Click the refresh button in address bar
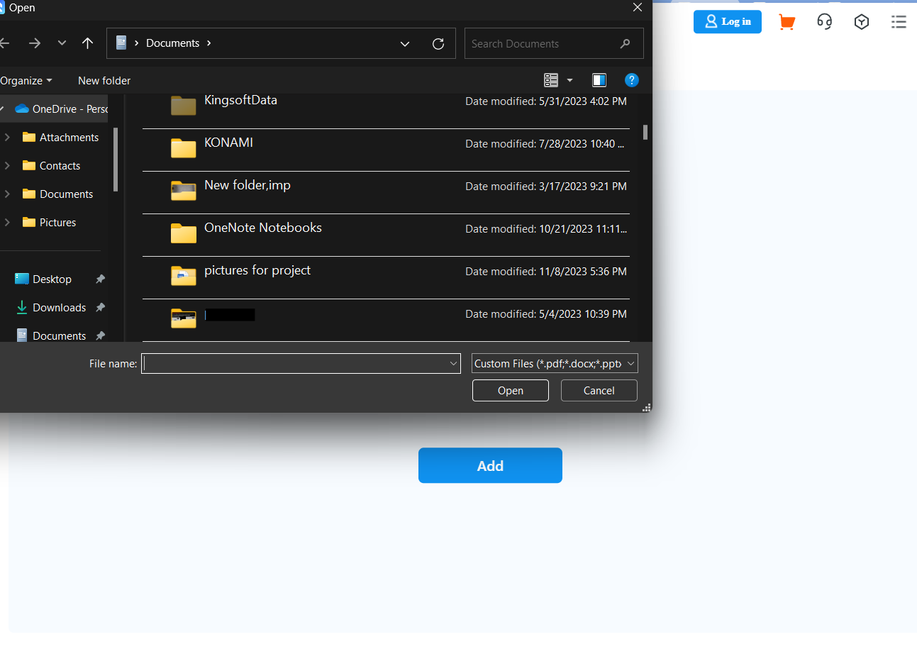917x661 pixels. pos(438,44)
